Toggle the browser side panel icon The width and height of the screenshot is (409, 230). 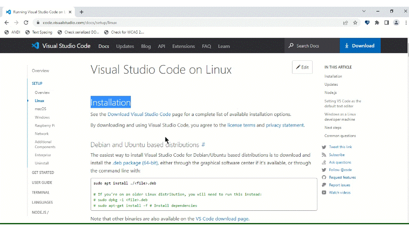(x=386, y=23)
